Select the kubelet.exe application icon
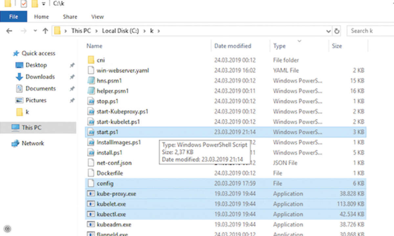 click(91, 204)
